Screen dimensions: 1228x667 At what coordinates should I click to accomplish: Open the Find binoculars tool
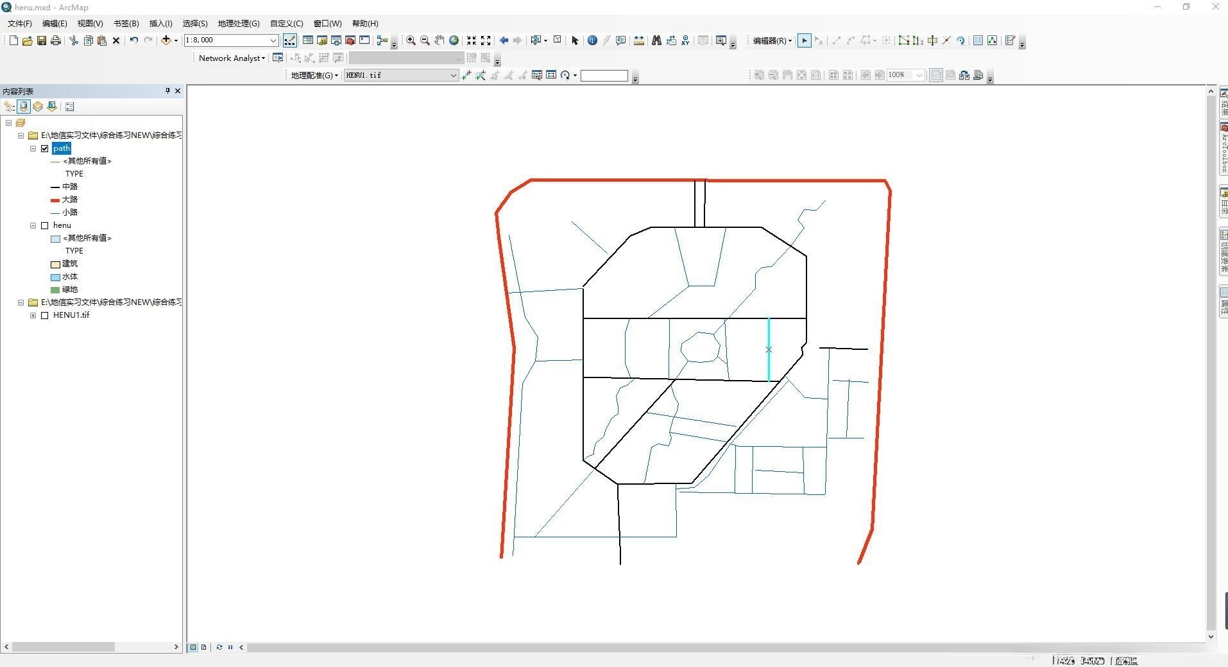[656, 40]
